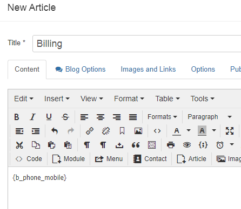
Task: Copy selected content
Action: (x=36, y=145)
